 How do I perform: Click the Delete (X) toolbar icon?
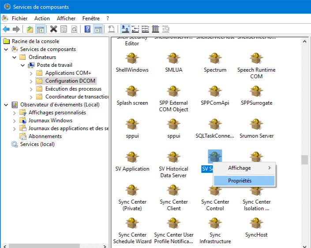pyautogui.click(x=53, y=29)
